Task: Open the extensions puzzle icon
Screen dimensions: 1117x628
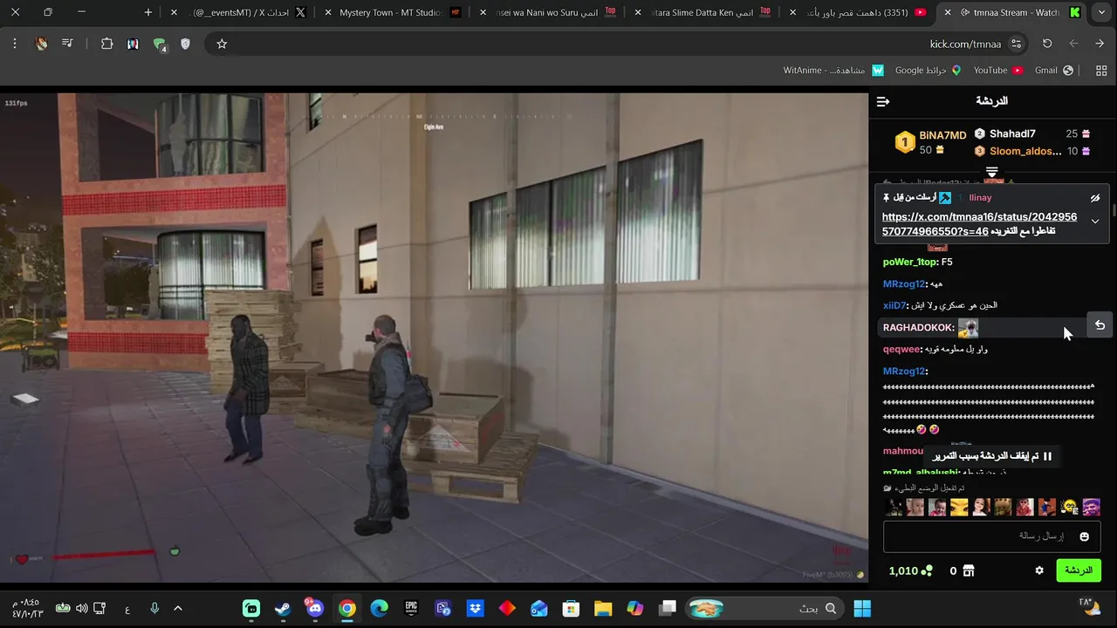Action: point(107,44)
